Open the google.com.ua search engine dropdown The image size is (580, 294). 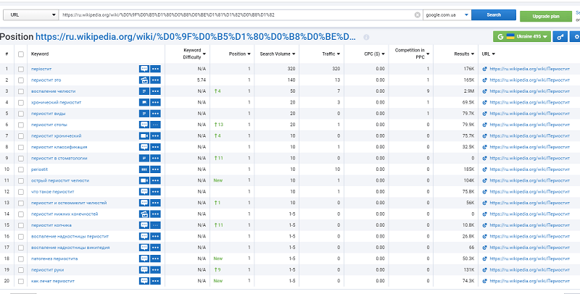tap(446, 14)
